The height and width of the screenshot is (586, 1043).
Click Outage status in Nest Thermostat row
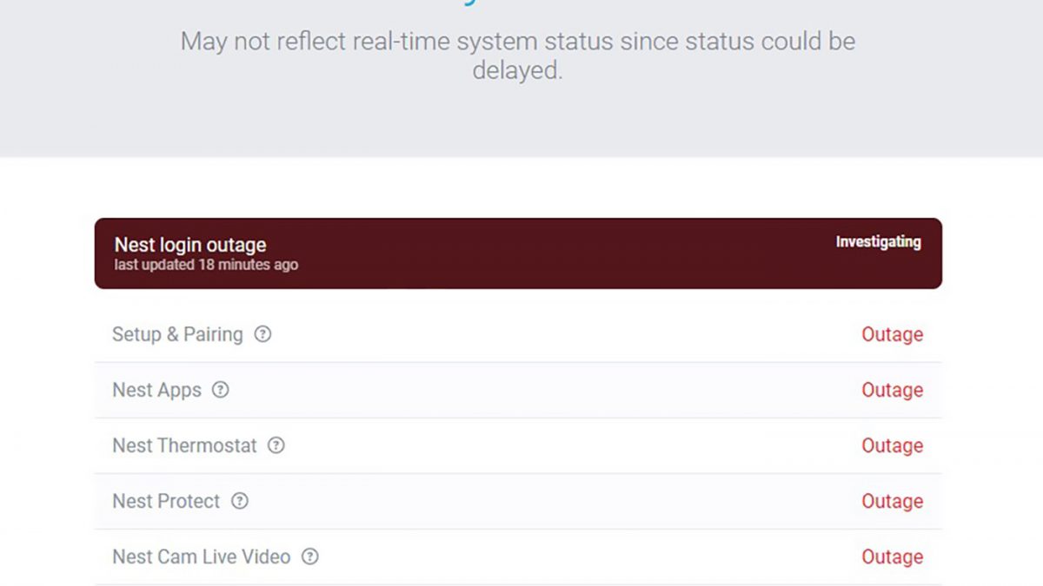892,445
